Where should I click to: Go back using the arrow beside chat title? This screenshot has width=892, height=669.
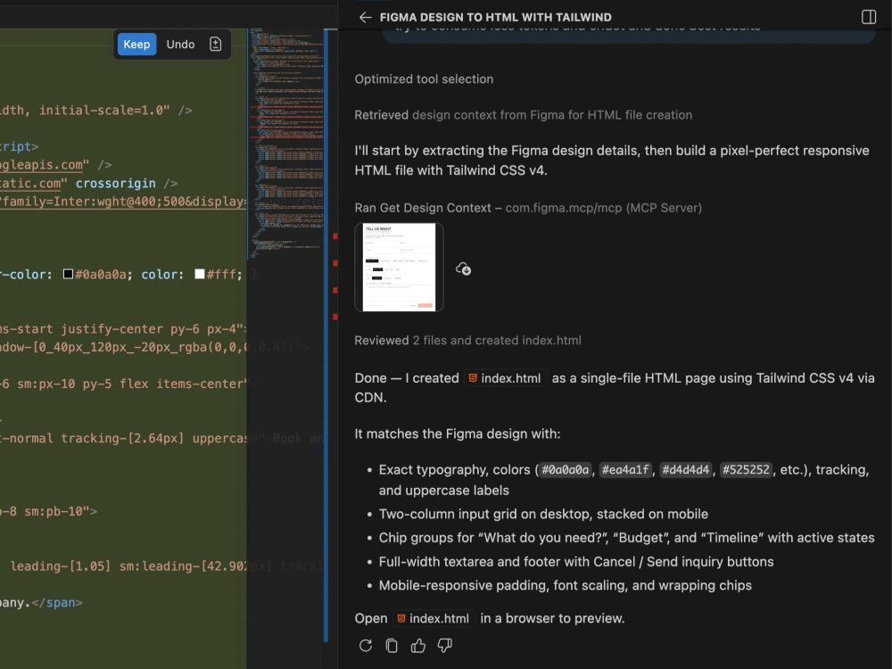365,18
